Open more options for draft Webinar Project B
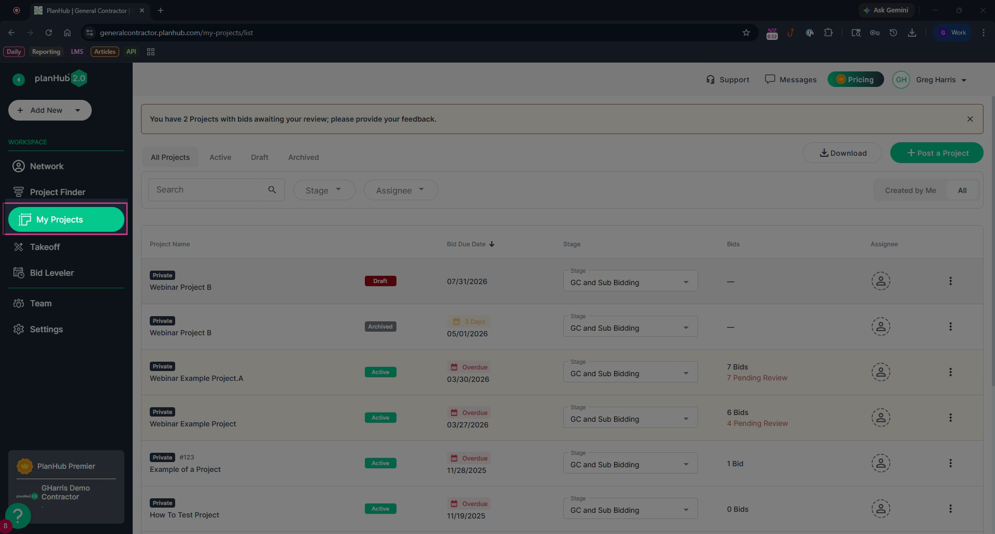This screenshot has height=534, width=995. pos(950,281)
